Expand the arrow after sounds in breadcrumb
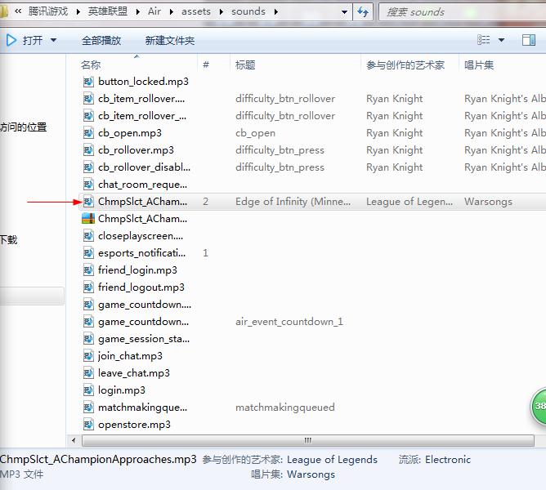 (275, 11)
